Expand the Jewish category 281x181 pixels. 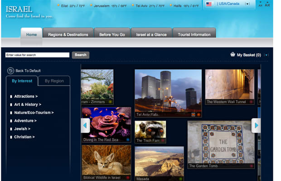(x=22, y=129)
